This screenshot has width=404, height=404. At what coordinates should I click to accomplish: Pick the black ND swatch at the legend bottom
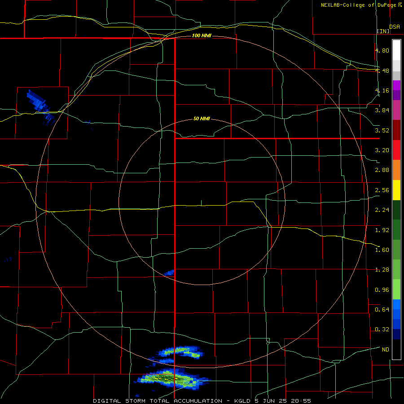coord(396,349)
